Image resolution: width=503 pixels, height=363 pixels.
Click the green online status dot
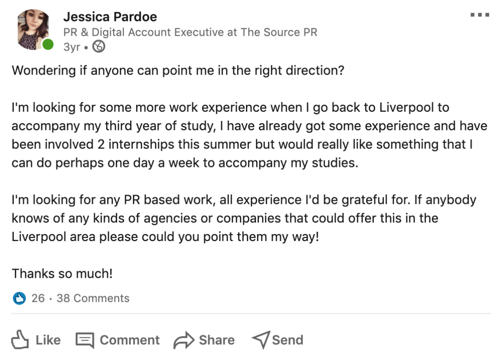coord(48,45)
